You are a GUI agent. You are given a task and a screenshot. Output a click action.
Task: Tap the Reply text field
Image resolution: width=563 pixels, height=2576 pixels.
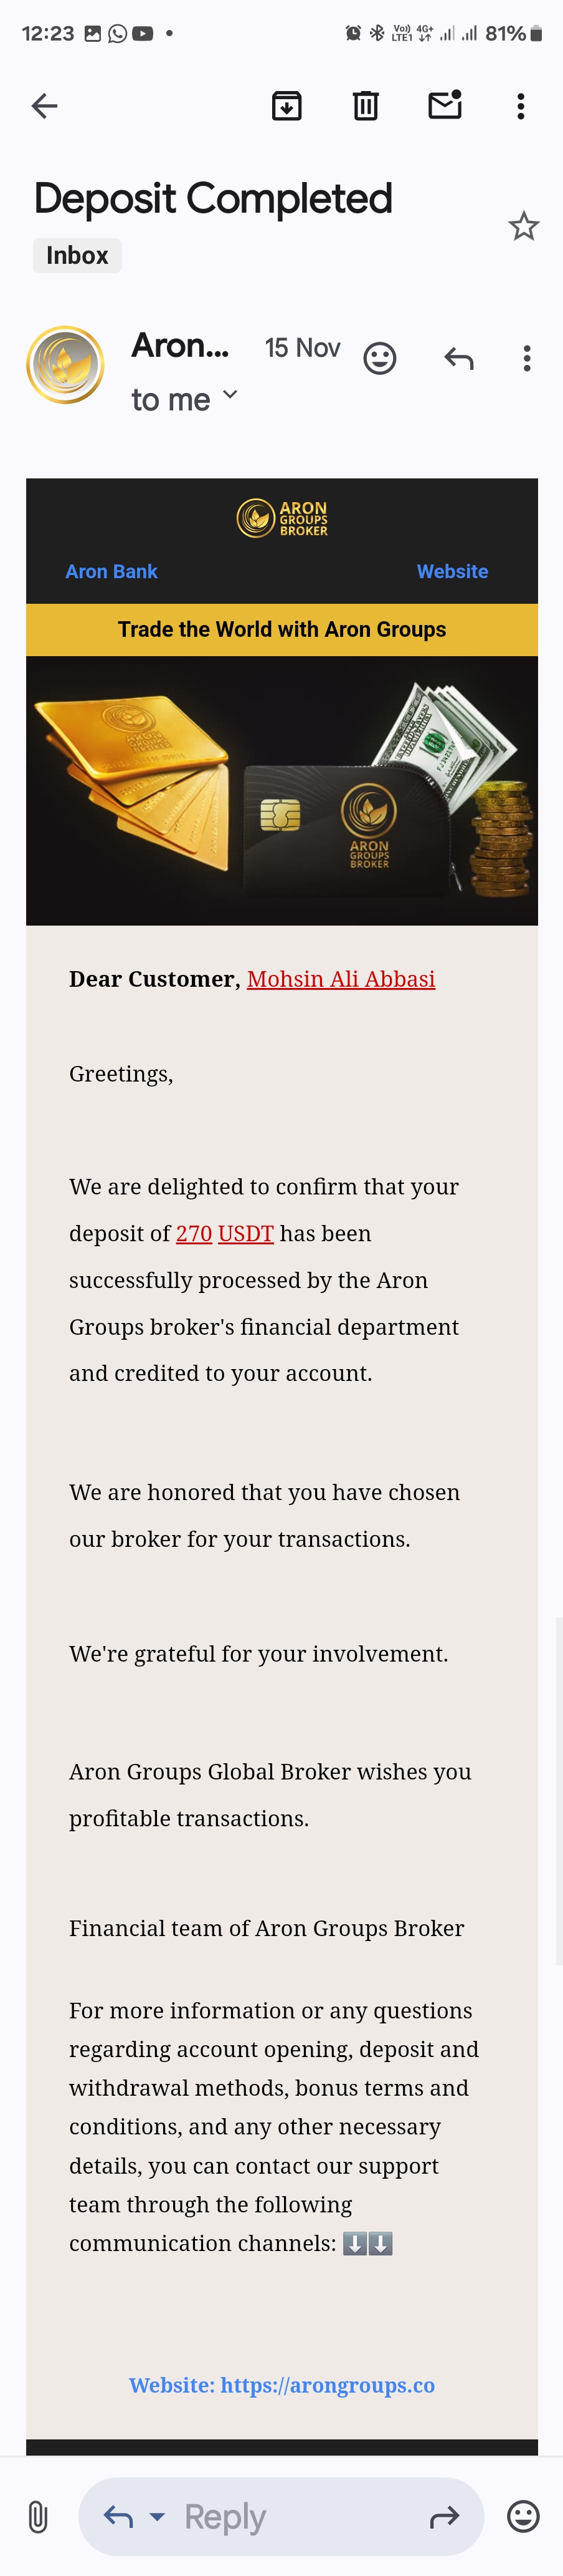click(x=280, y=2516)
